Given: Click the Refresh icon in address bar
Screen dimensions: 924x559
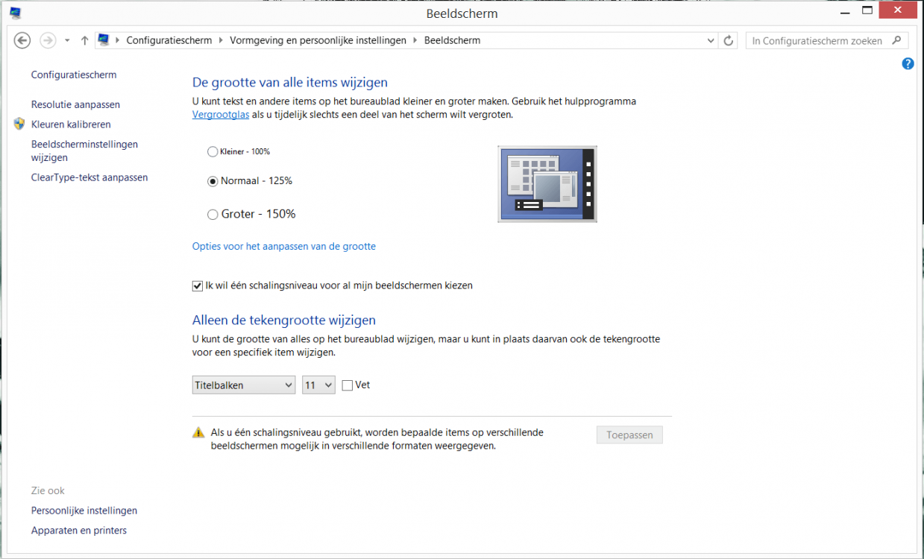Looking at the screenshot, I should [x=729, y=40].
